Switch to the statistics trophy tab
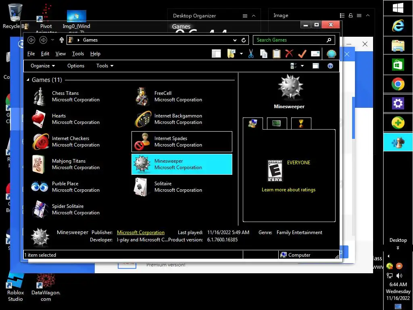The width and height of the screenshot is (413, 310). tap(301, 124)
